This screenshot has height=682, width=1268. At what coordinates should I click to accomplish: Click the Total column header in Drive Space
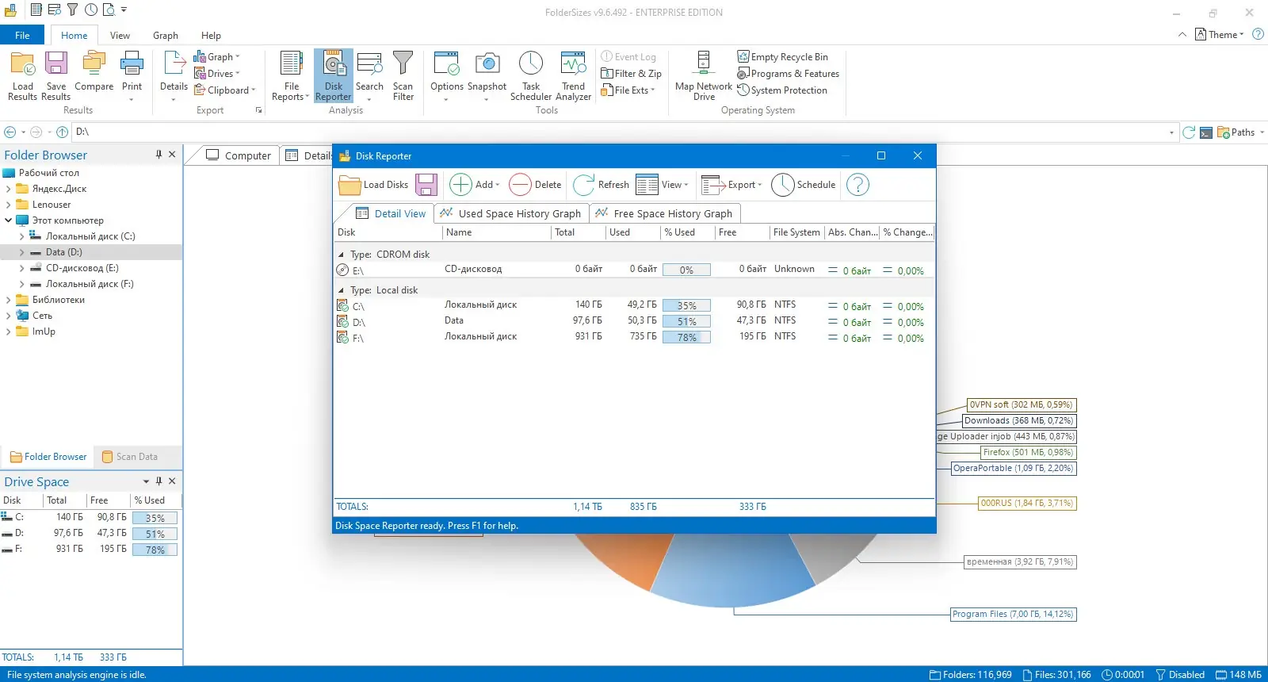pyautogui.click(x=64, y=500)
